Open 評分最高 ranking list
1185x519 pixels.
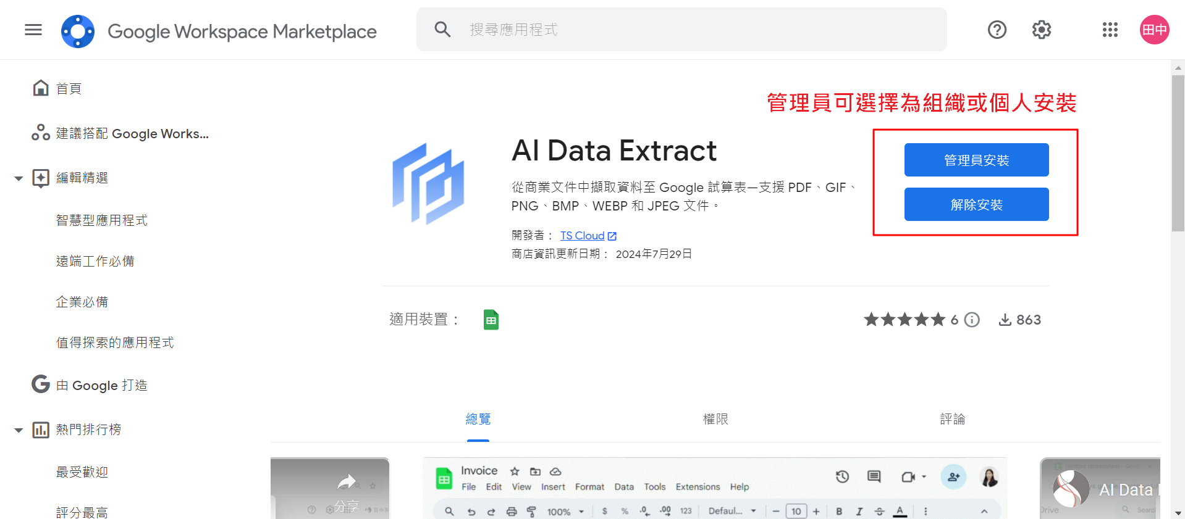(82, 512)
